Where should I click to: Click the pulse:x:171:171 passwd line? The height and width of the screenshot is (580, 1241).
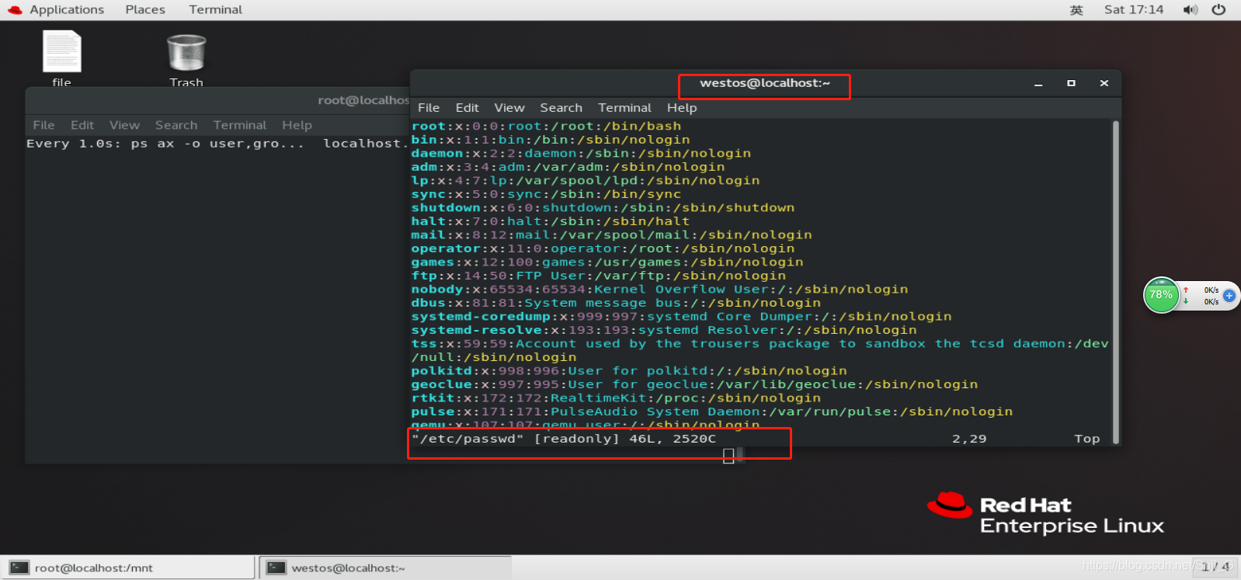(711, 412)
